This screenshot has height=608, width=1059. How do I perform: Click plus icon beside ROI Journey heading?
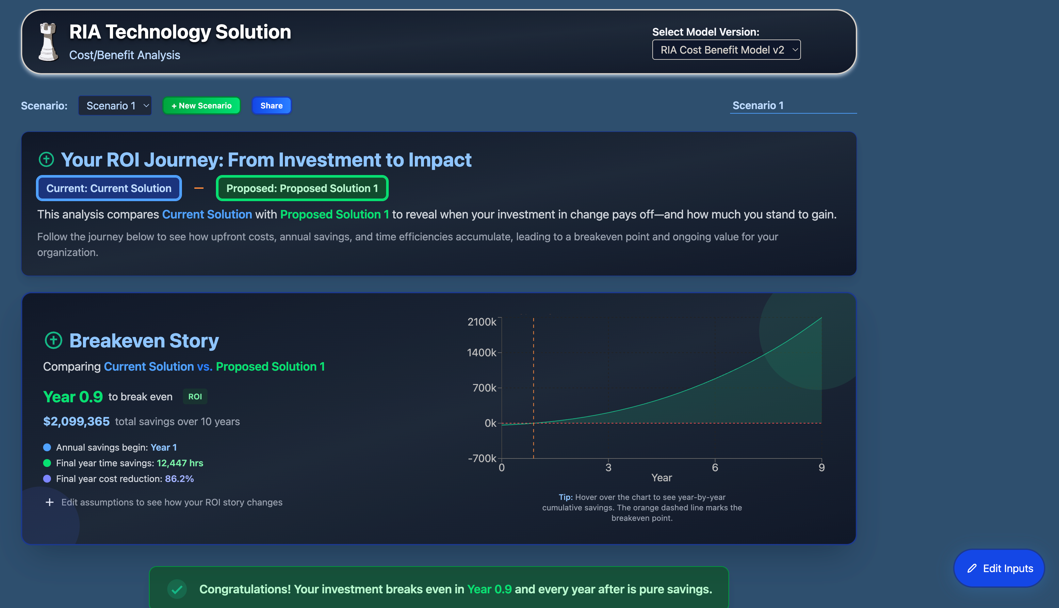pos(46,159)
